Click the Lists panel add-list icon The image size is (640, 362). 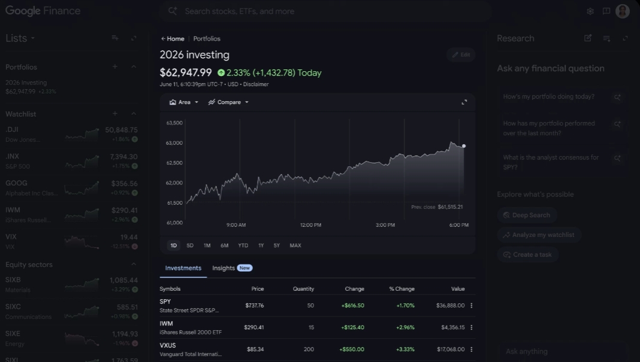point(115,38)
